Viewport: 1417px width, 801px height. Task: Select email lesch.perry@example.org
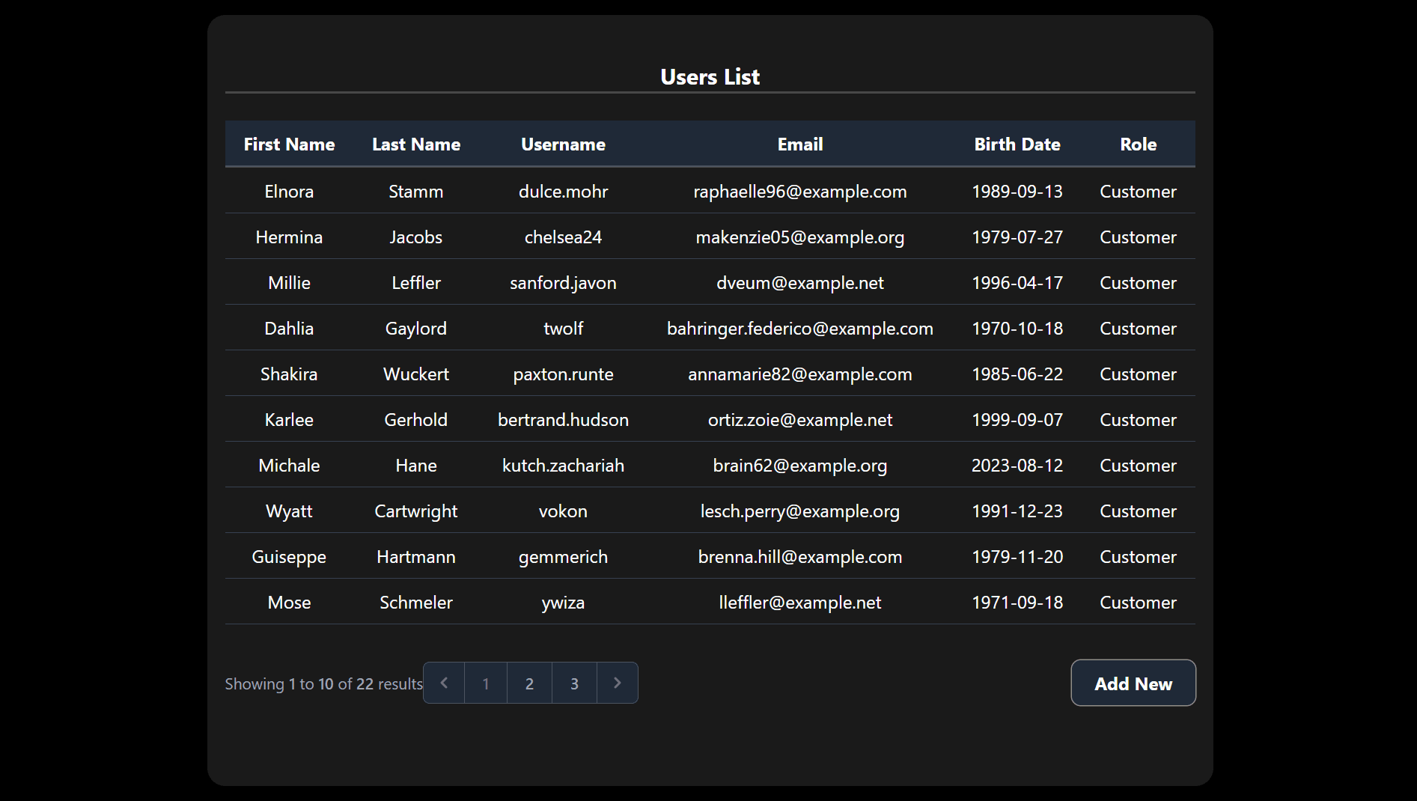click(800, 511)
